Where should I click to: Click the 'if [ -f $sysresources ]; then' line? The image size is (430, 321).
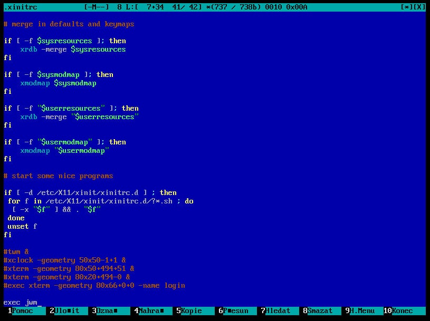click(65, 41)
